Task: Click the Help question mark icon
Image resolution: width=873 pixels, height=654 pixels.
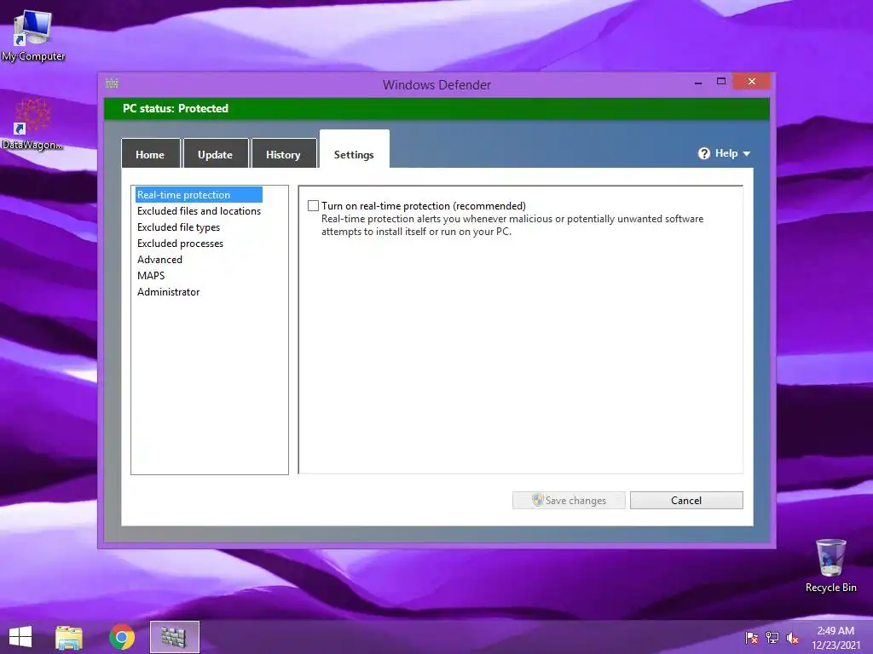Action: (703, 153)
